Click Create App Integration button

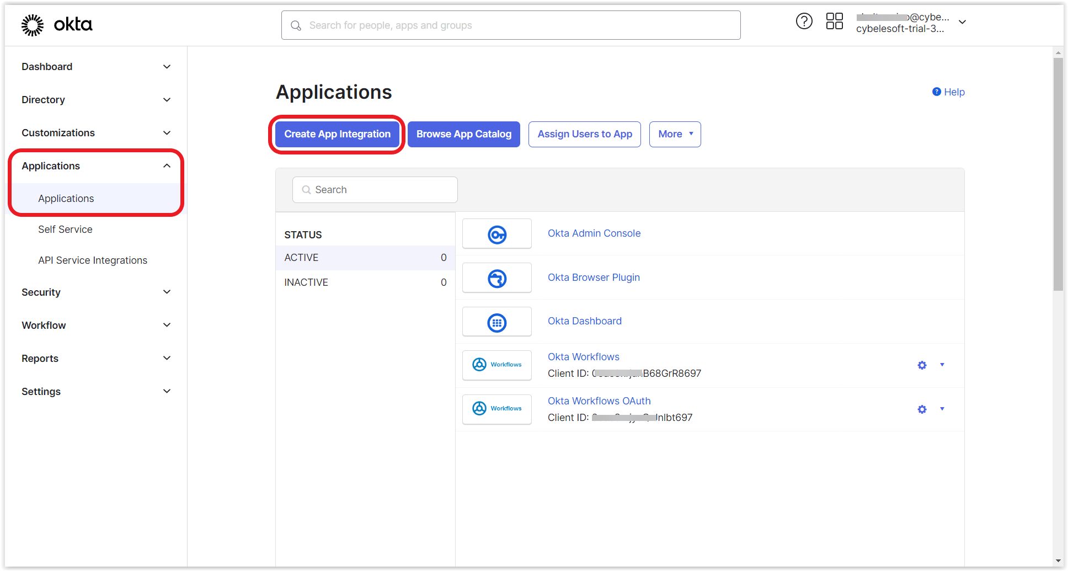coord(337,134)
